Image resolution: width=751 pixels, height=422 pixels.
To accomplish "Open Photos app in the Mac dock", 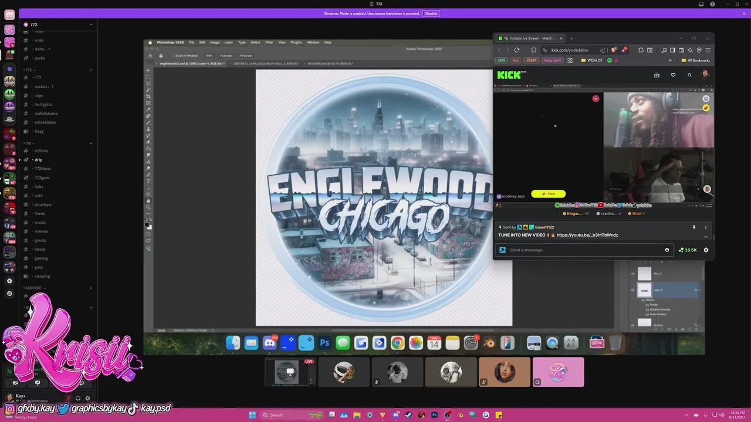I will coord(415,343).
